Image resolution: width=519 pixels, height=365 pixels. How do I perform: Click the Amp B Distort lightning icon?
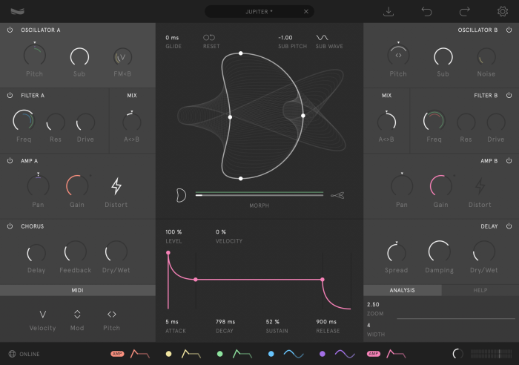pos(480,186)
